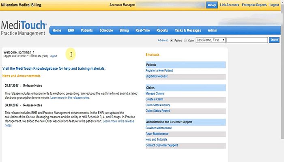Open the Last Name, First dropdown

[x=210, y=40]
